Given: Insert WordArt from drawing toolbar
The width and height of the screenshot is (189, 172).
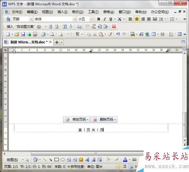Looking at the screenshot, I should [87, 160].
